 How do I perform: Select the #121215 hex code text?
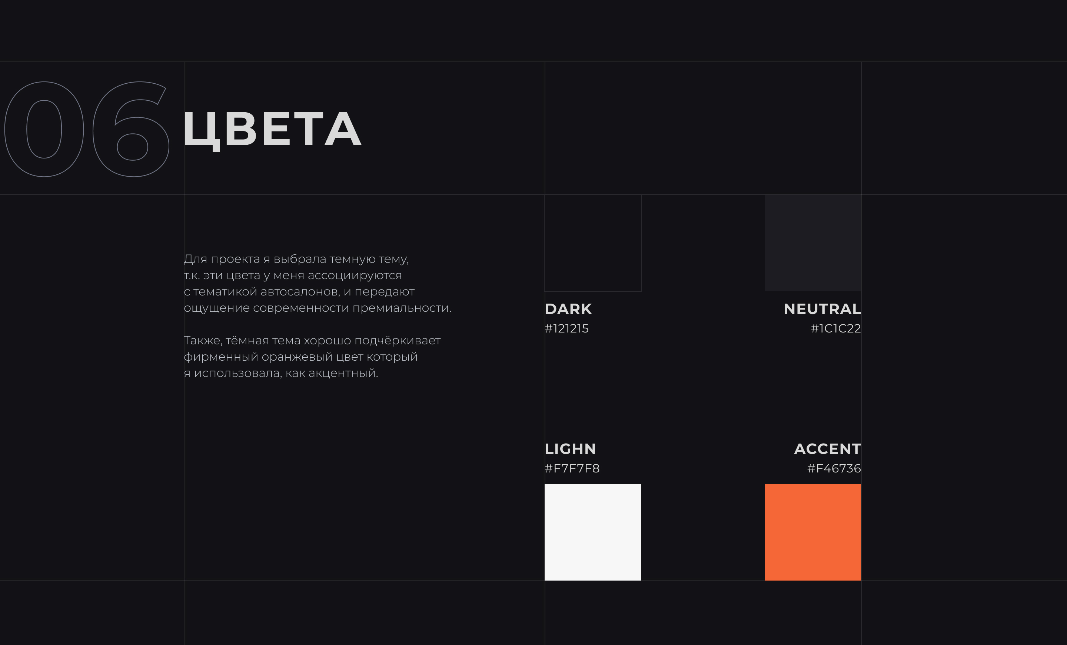(566, 328)
